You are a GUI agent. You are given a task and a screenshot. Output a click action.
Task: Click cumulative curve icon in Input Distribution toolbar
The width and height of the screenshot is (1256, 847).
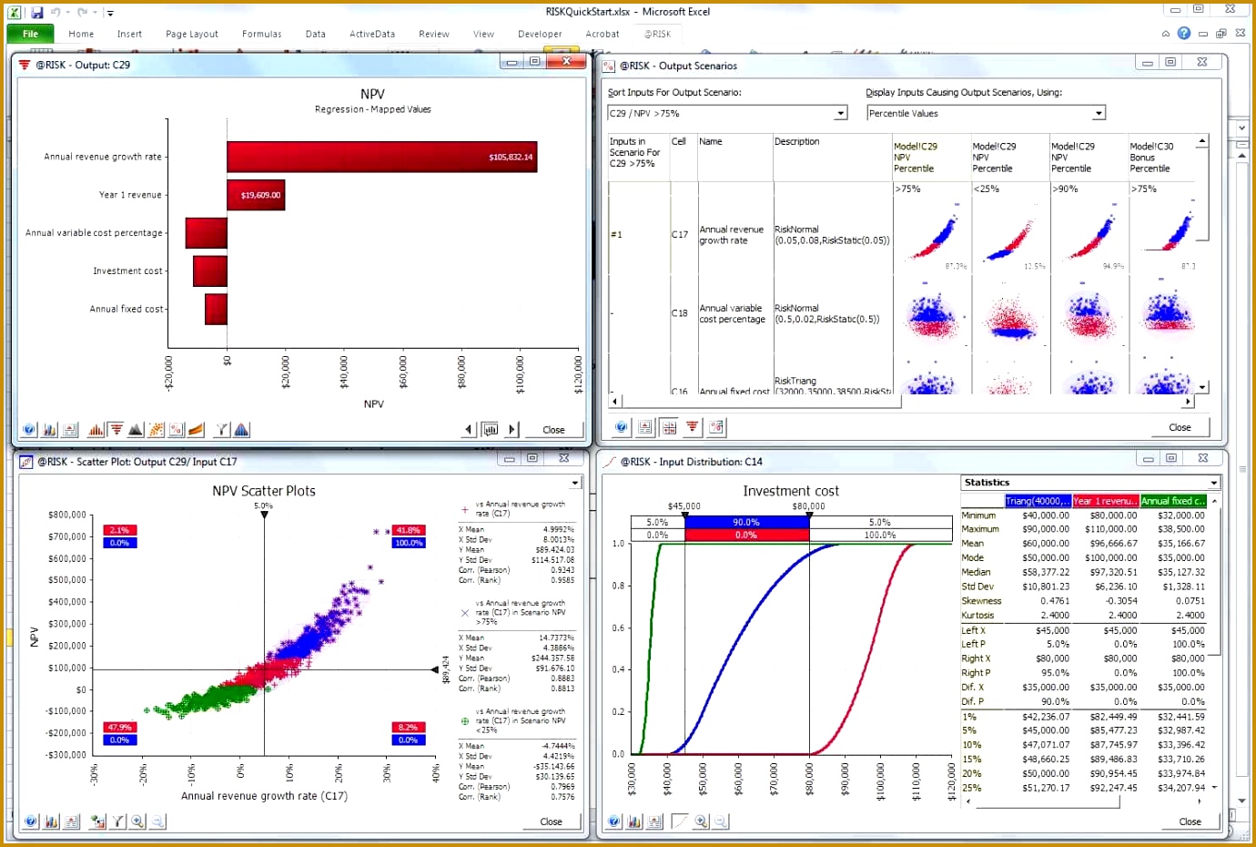pyautogui.click(x=680, y=821)
